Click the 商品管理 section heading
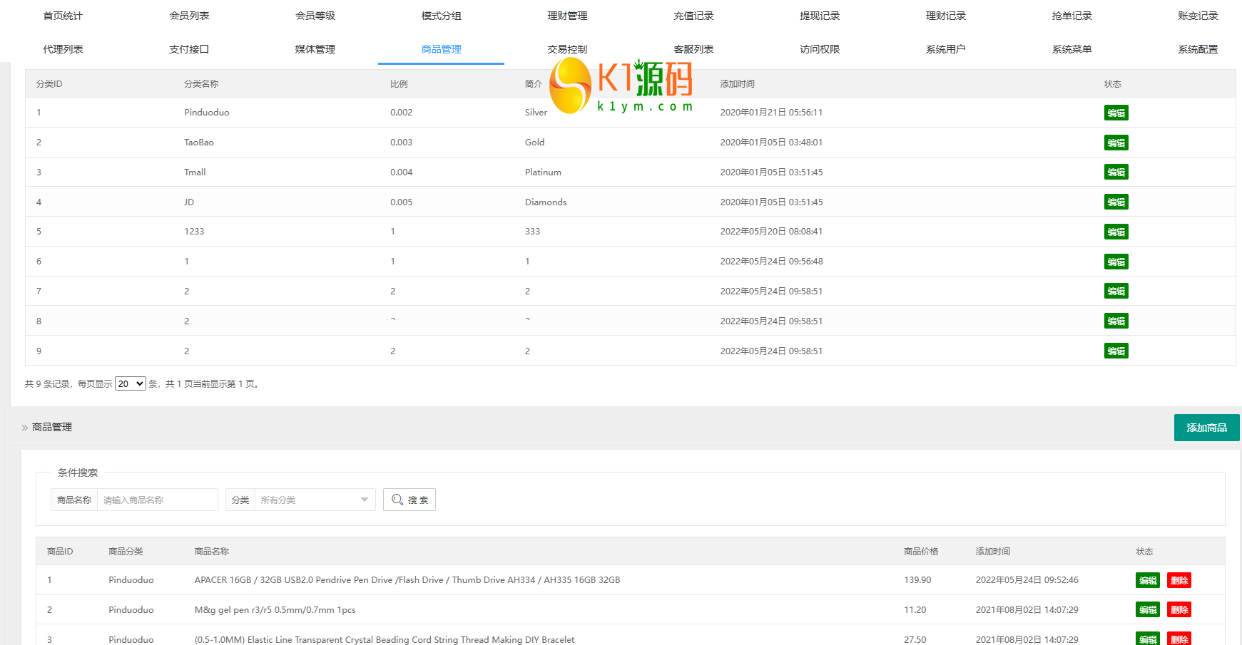This screenshot has height=645, width=1242. [x=52, y=428]
